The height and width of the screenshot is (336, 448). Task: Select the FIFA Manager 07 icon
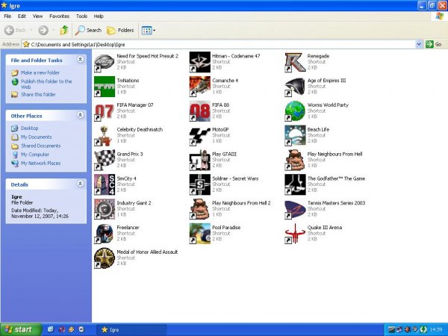click(x=105, y=111)
